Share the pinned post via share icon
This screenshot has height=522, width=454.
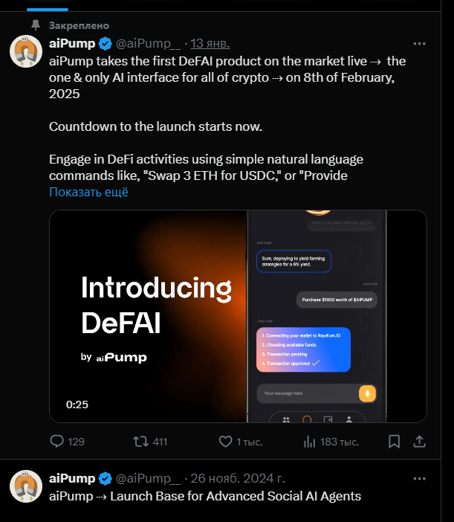(x=419, y=442)
